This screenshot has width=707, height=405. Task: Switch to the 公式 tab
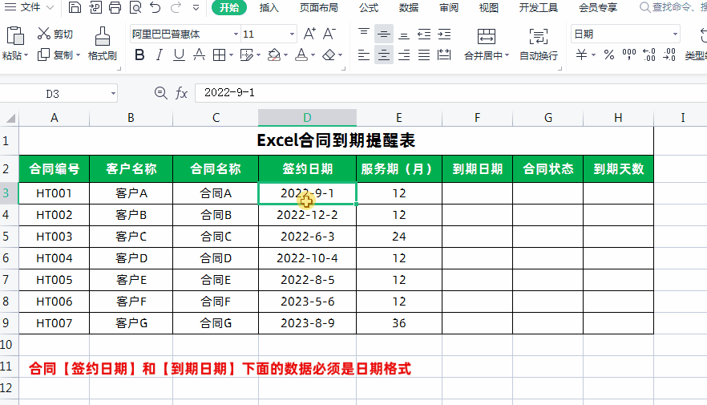click(x=369, y=8)
